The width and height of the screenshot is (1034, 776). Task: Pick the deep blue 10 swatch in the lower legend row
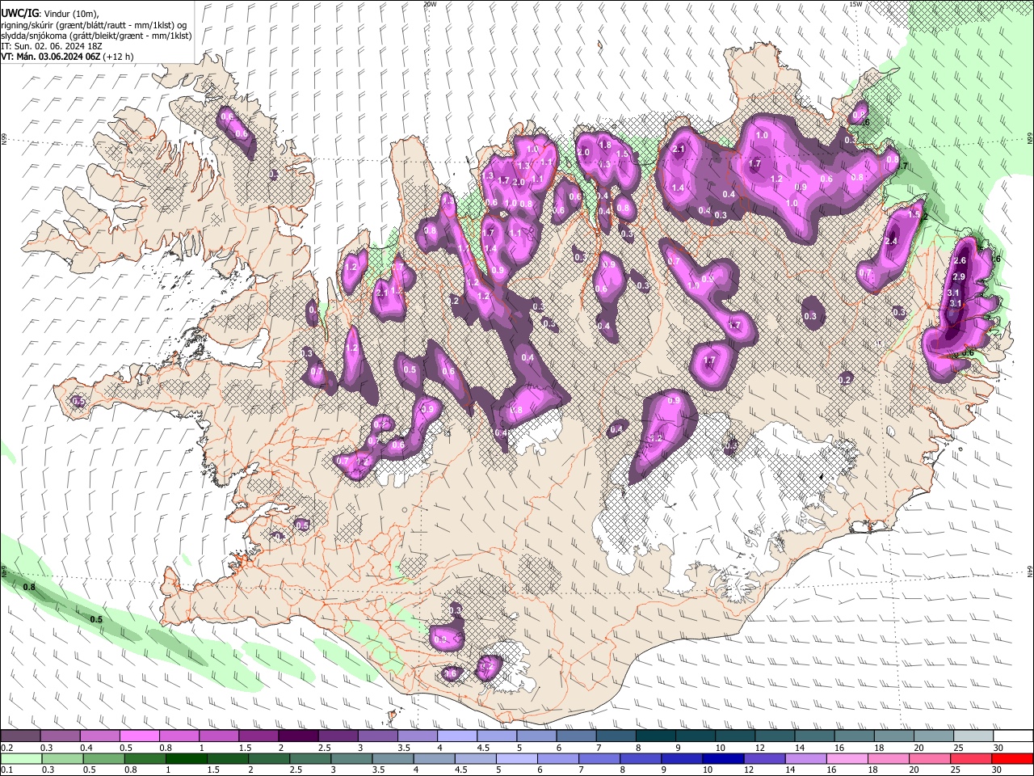(x=723, y=758)
